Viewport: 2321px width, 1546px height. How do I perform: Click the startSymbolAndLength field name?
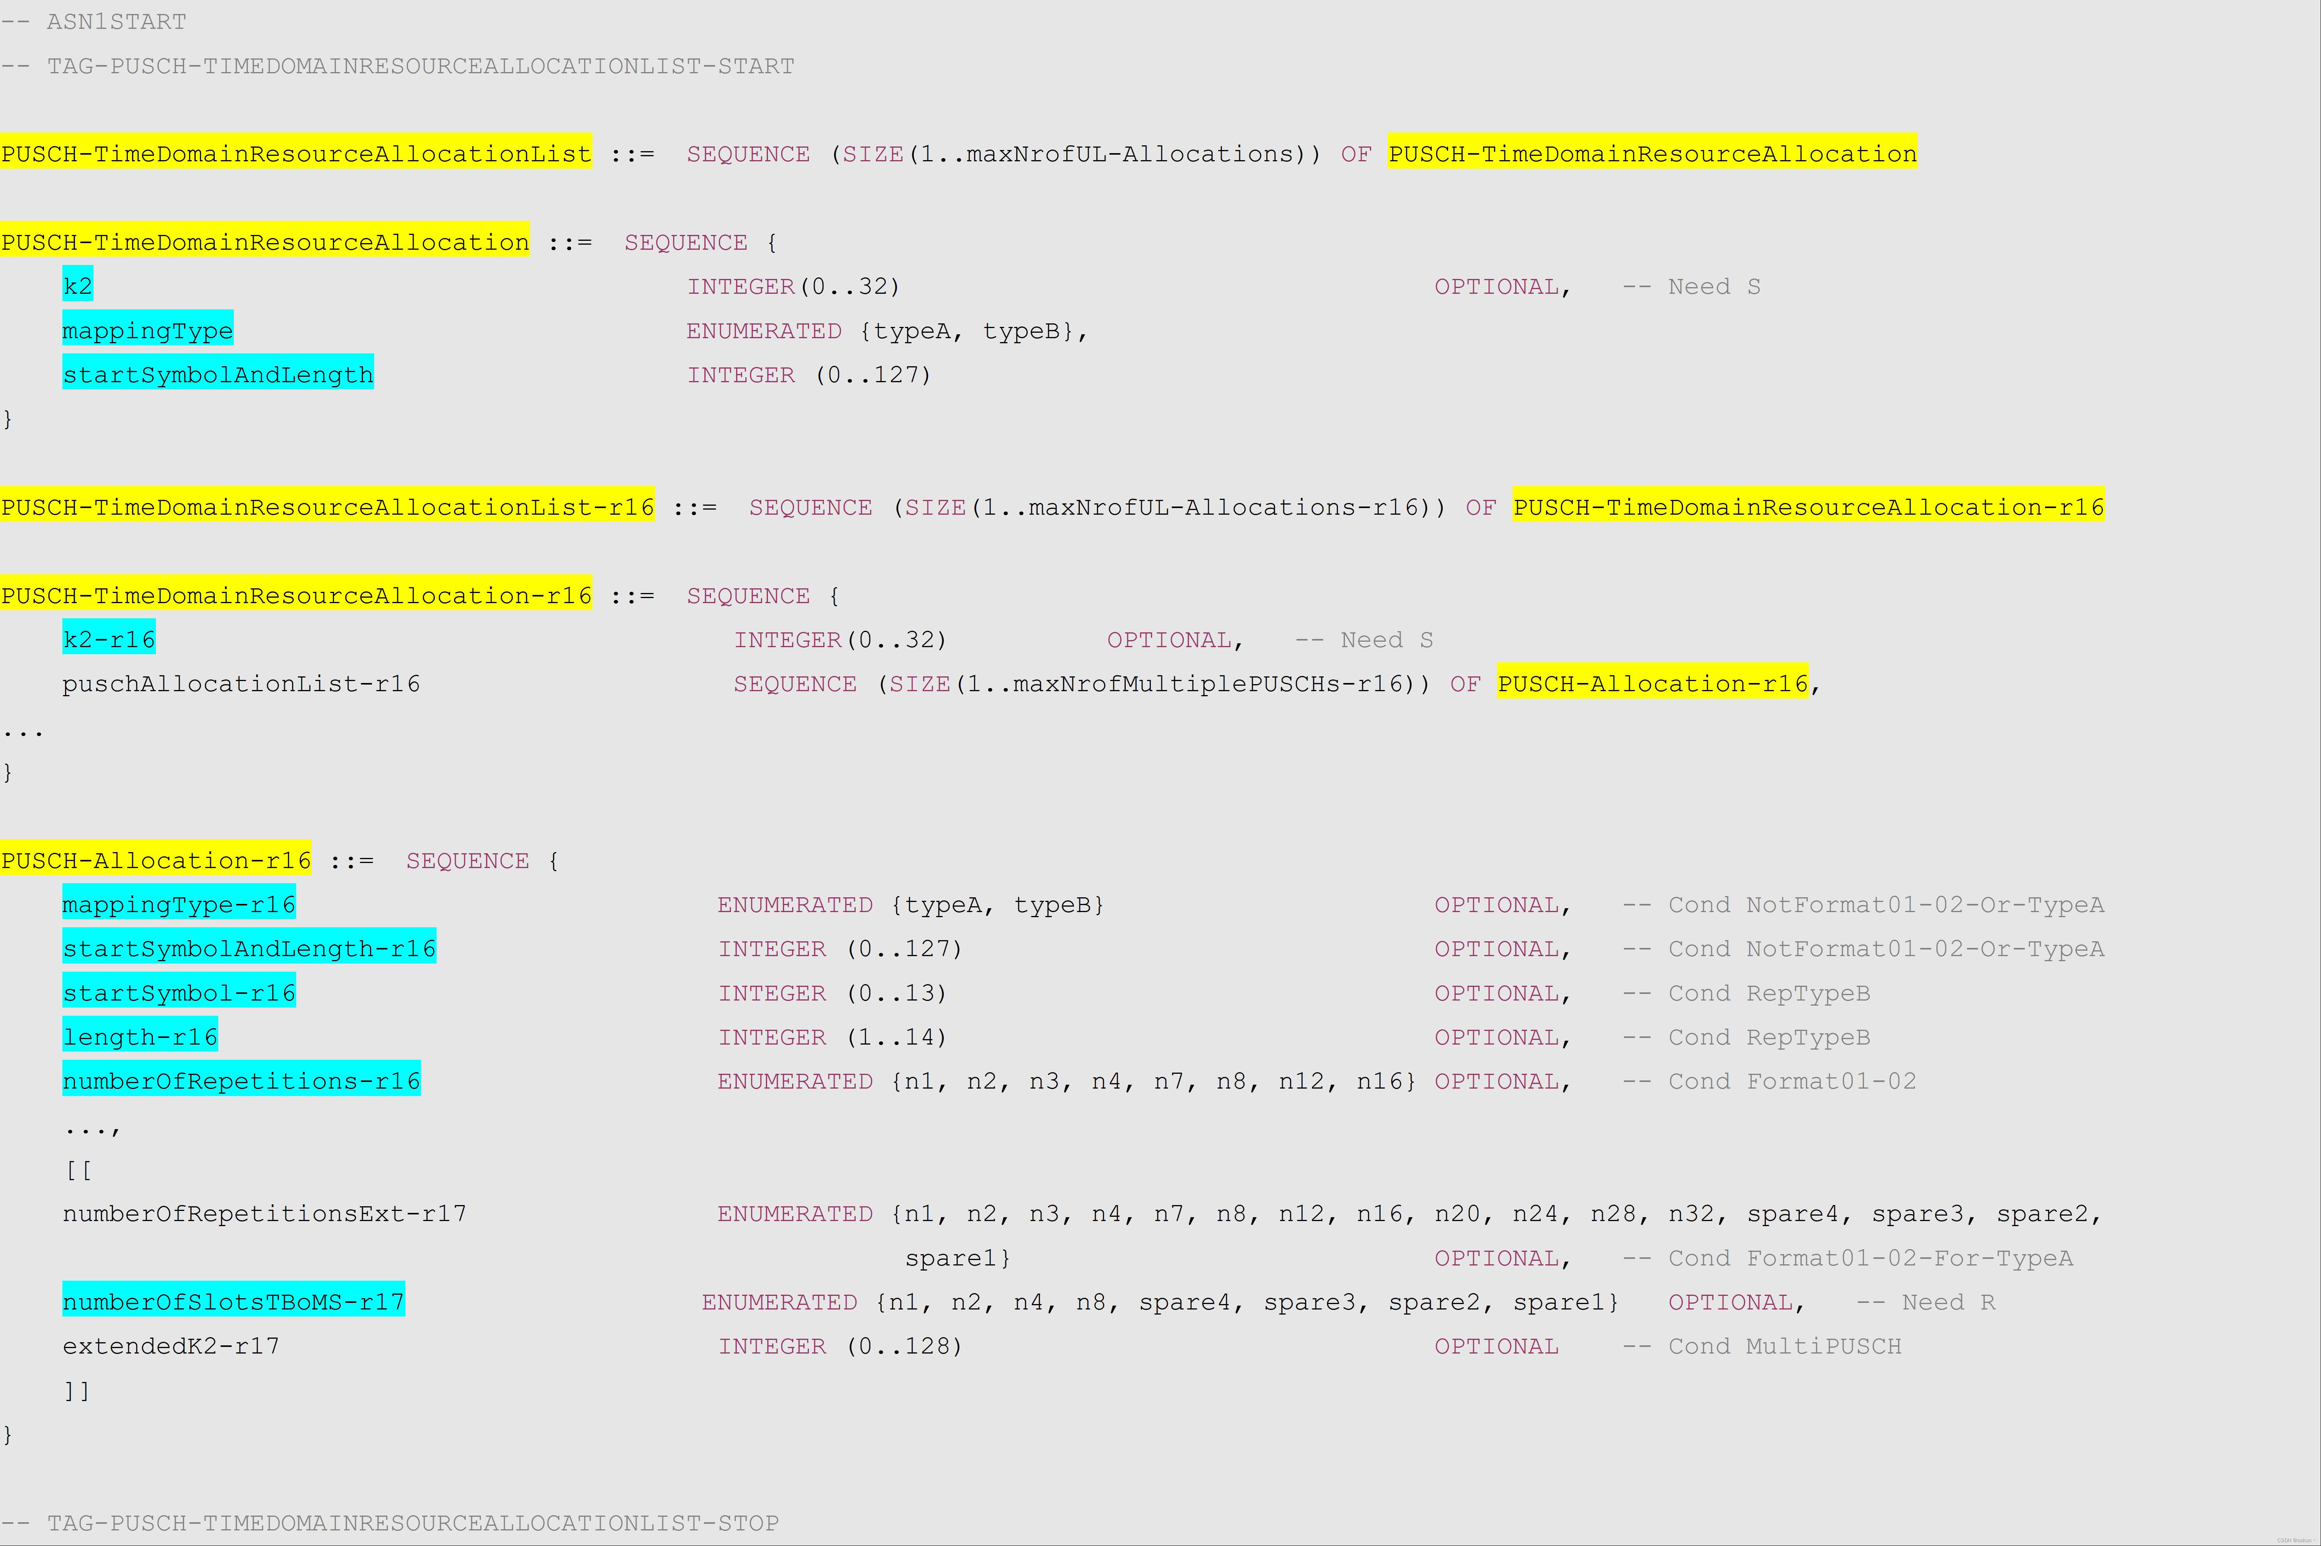point(218,375)
